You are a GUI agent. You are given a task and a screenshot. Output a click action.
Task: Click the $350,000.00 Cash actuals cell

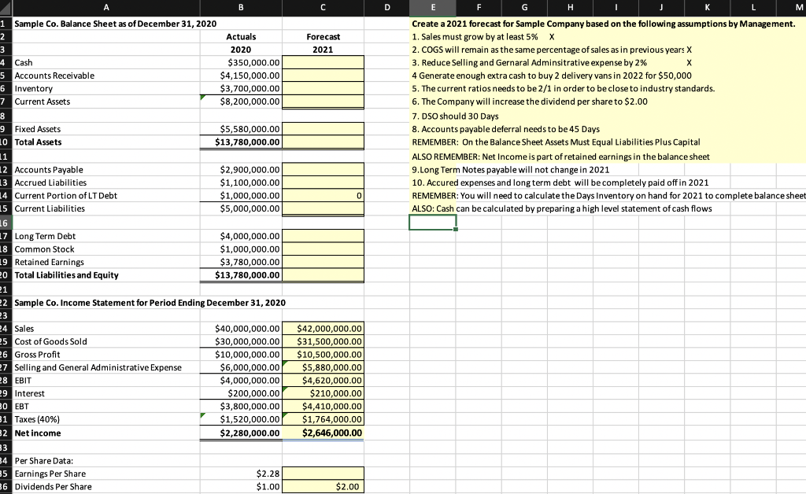click(x=241, y=63)
